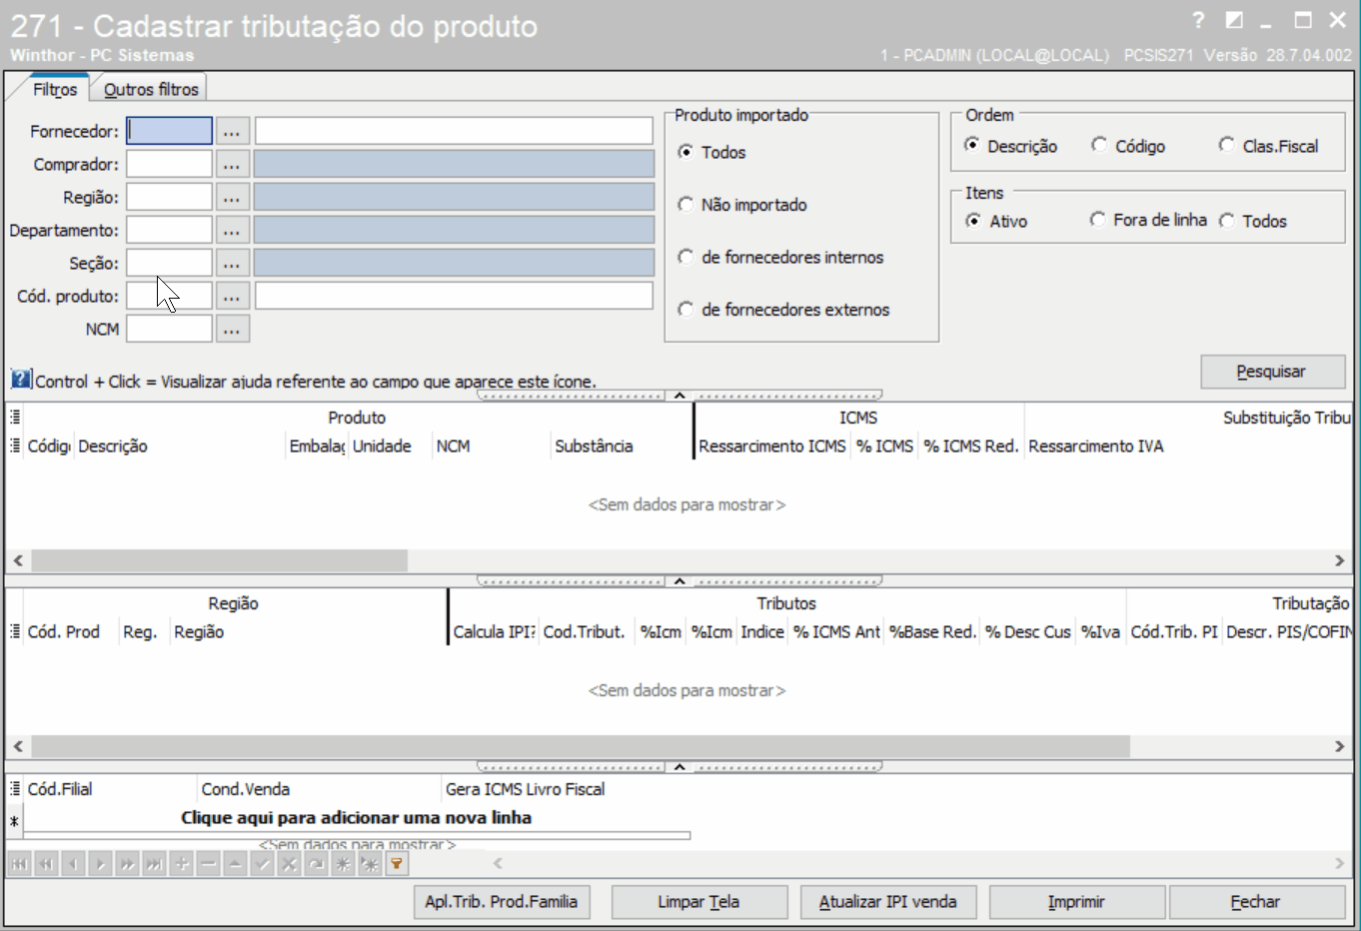Click the Substância column header
Screen dimensions: 1361x931
pyautogui.click(x=620, y=447)
